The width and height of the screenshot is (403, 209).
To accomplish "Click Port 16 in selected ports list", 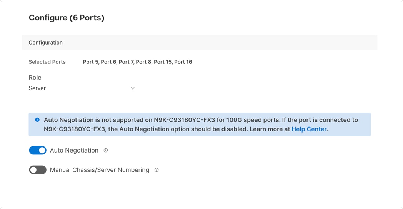I will click(x=183, y=62).
